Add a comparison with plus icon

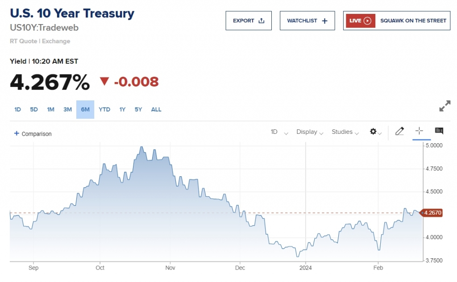coord(33,133)
